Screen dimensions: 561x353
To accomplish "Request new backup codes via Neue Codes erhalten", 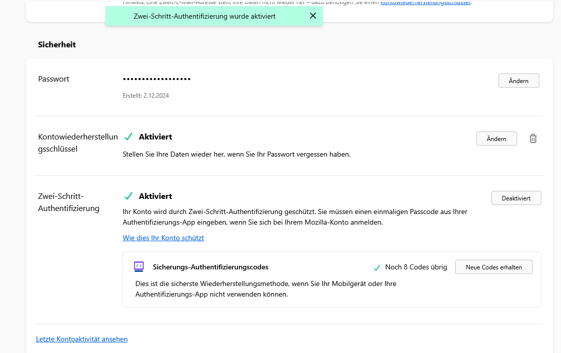I will pos(493,267).
